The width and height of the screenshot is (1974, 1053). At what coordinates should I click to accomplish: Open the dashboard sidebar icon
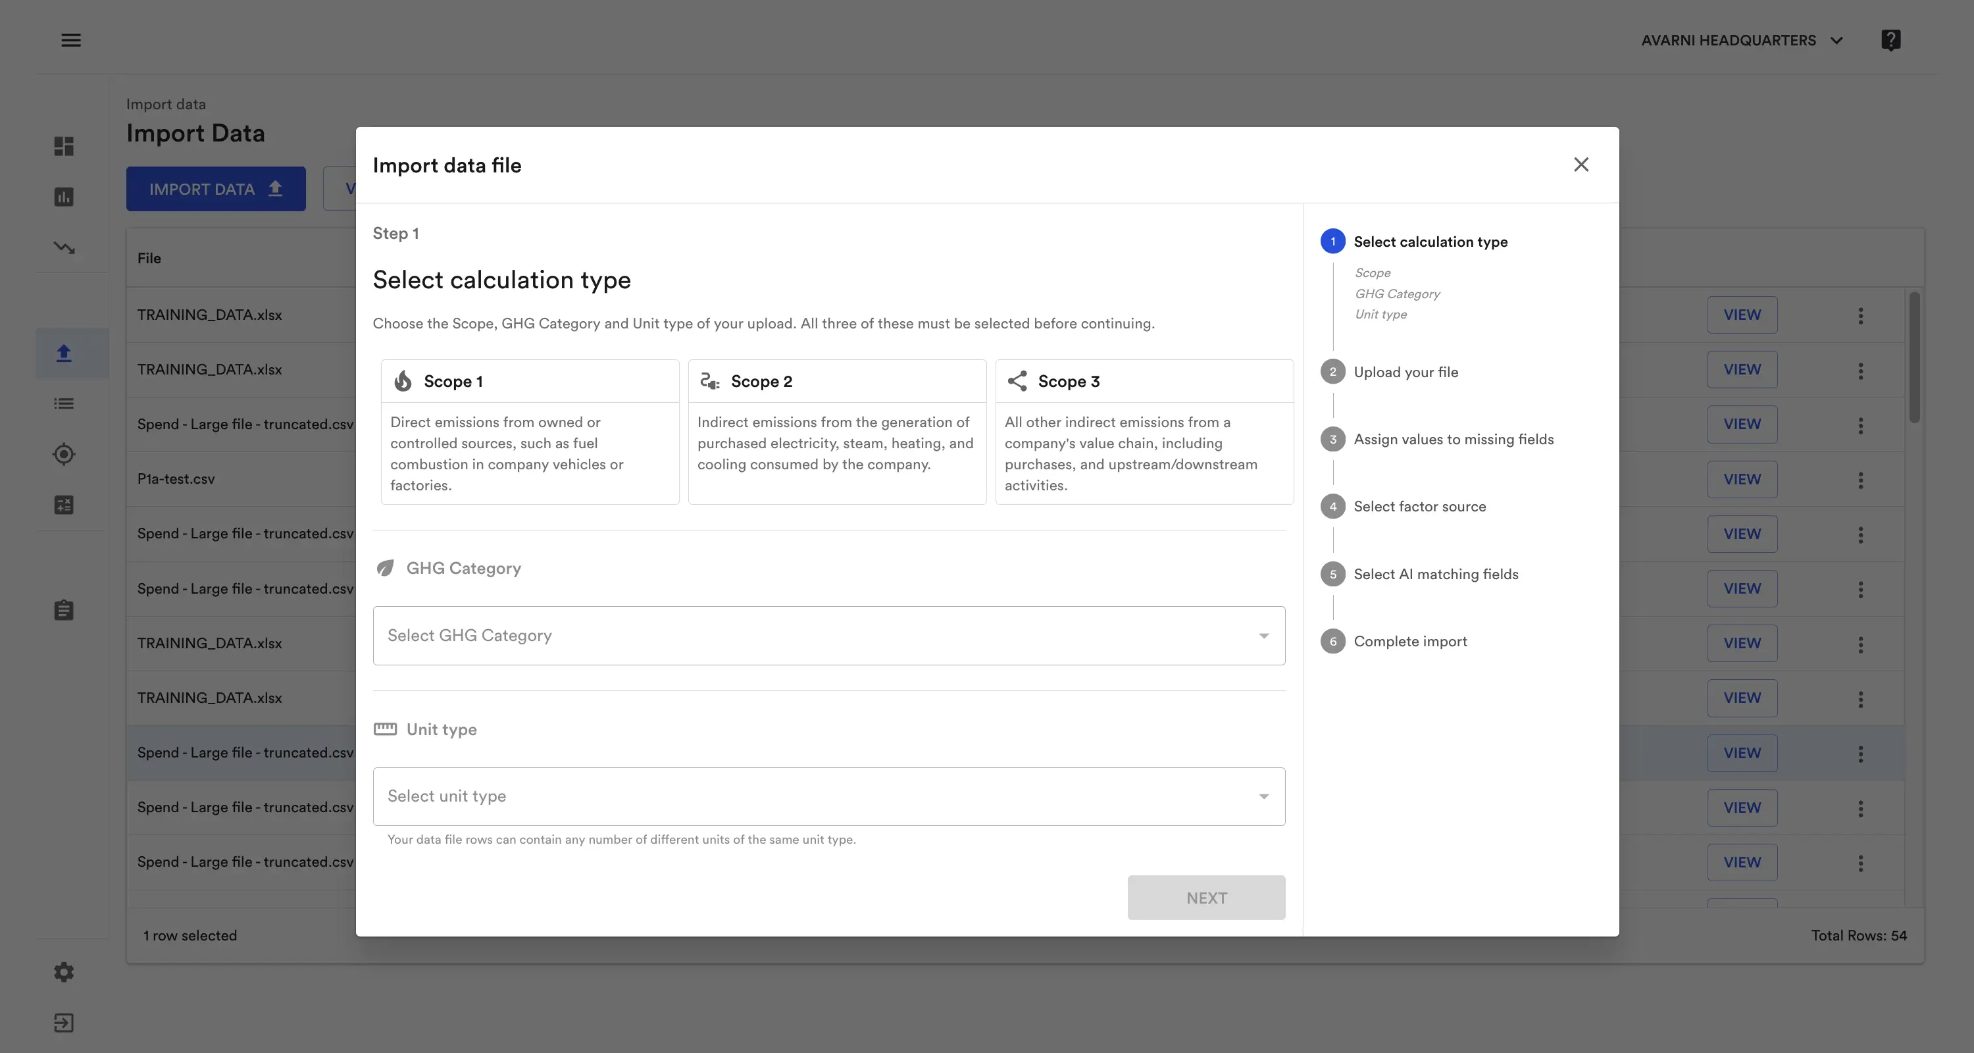64,145
